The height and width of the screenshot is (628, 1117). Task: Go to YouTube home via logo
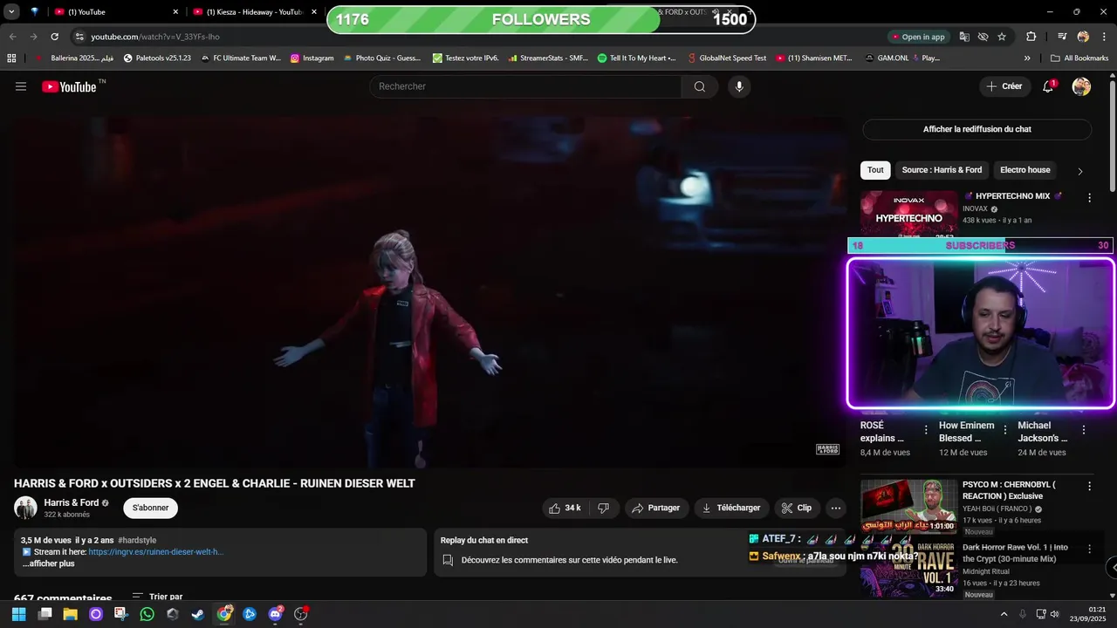[x=69, y=86]
